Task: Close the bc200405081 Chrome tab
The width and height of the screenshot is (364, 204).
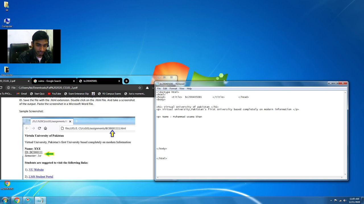Action: point(119,81)
